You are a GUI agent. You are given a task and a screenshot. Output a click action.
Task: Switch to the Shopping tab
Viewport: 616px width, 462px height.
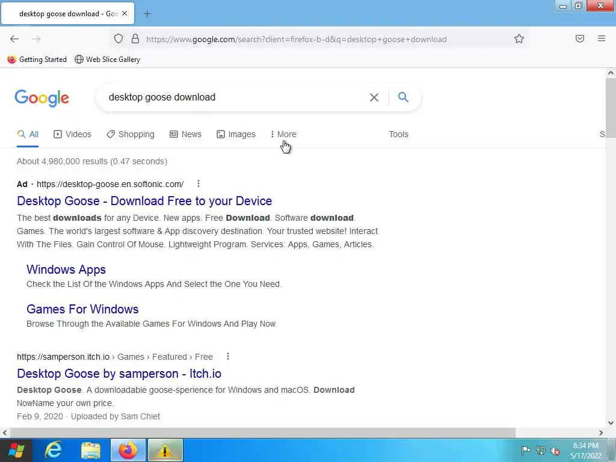131,134
